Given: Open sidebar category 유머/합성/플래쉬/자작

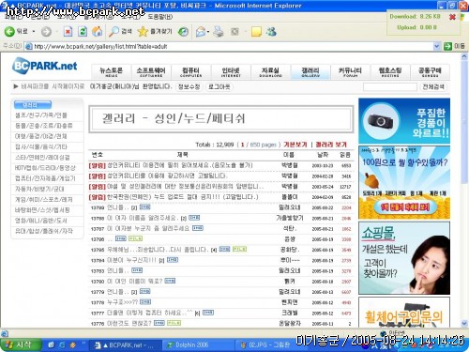Looking at the screenshot, I should tap(44, 231).
